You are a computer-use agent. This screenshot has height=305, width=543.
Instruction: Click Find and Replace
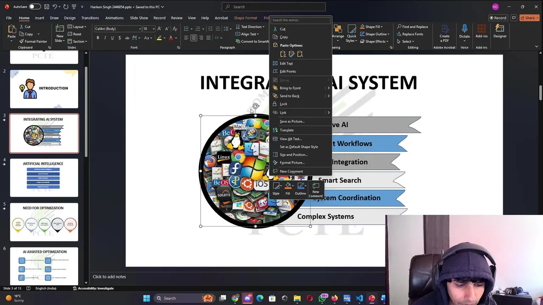tap(412, 27)
